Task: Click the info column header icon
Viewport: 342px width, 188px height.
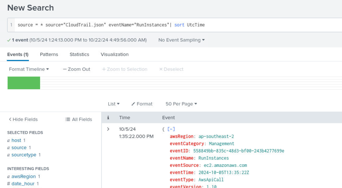Action: 108,117
